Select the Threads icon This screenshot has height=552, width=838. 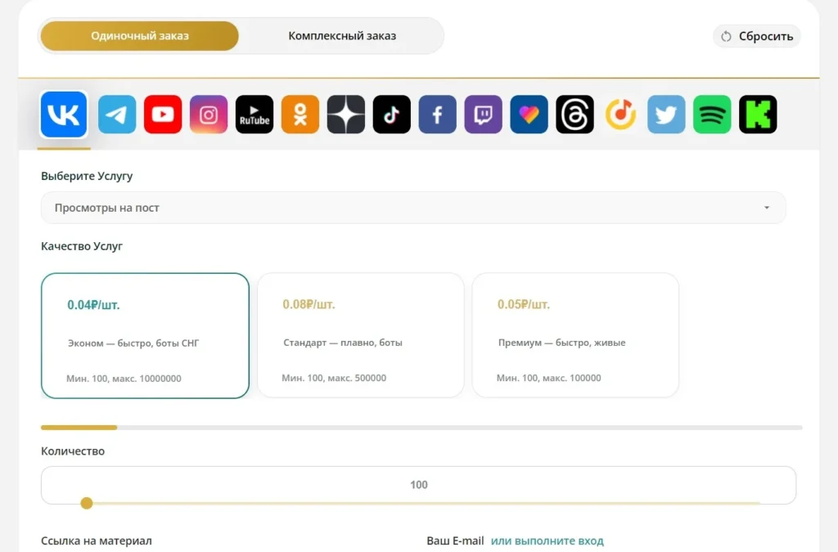(575, 114)
